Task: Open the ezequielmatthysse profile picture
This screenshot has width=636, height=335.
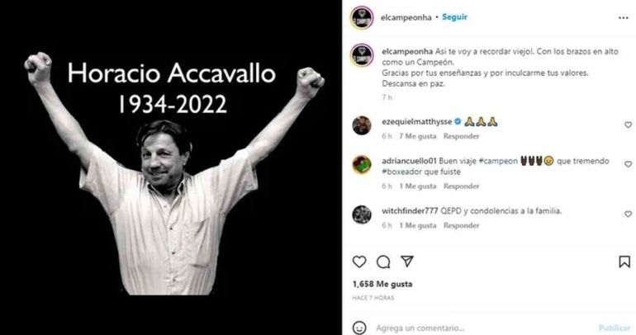Action: (x=362, y=125)
